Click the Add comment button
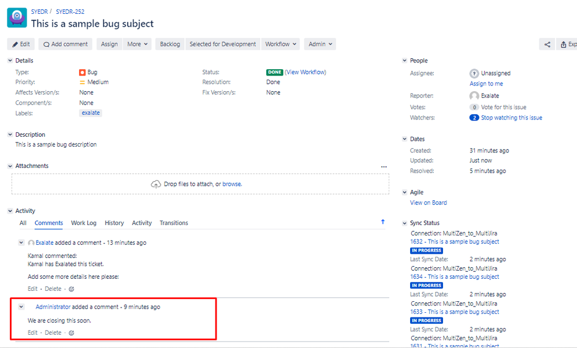The height and width of the screenshot is (348, 577). tap(65, 44)
